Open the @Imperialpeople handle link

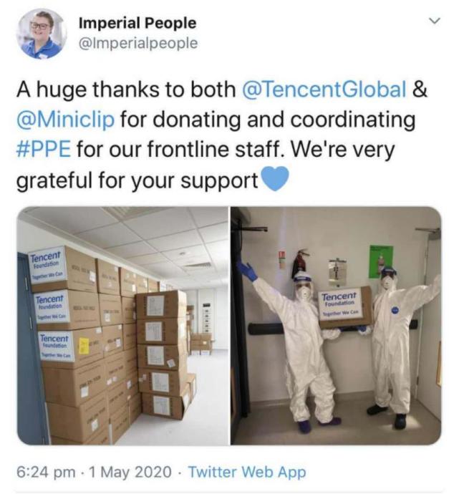(x=138, y=43)
